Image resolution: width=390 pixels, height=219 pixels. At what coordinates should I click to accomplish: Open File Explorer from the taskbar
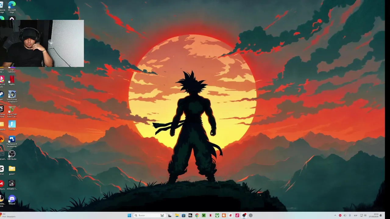click(x=177, y=215)
